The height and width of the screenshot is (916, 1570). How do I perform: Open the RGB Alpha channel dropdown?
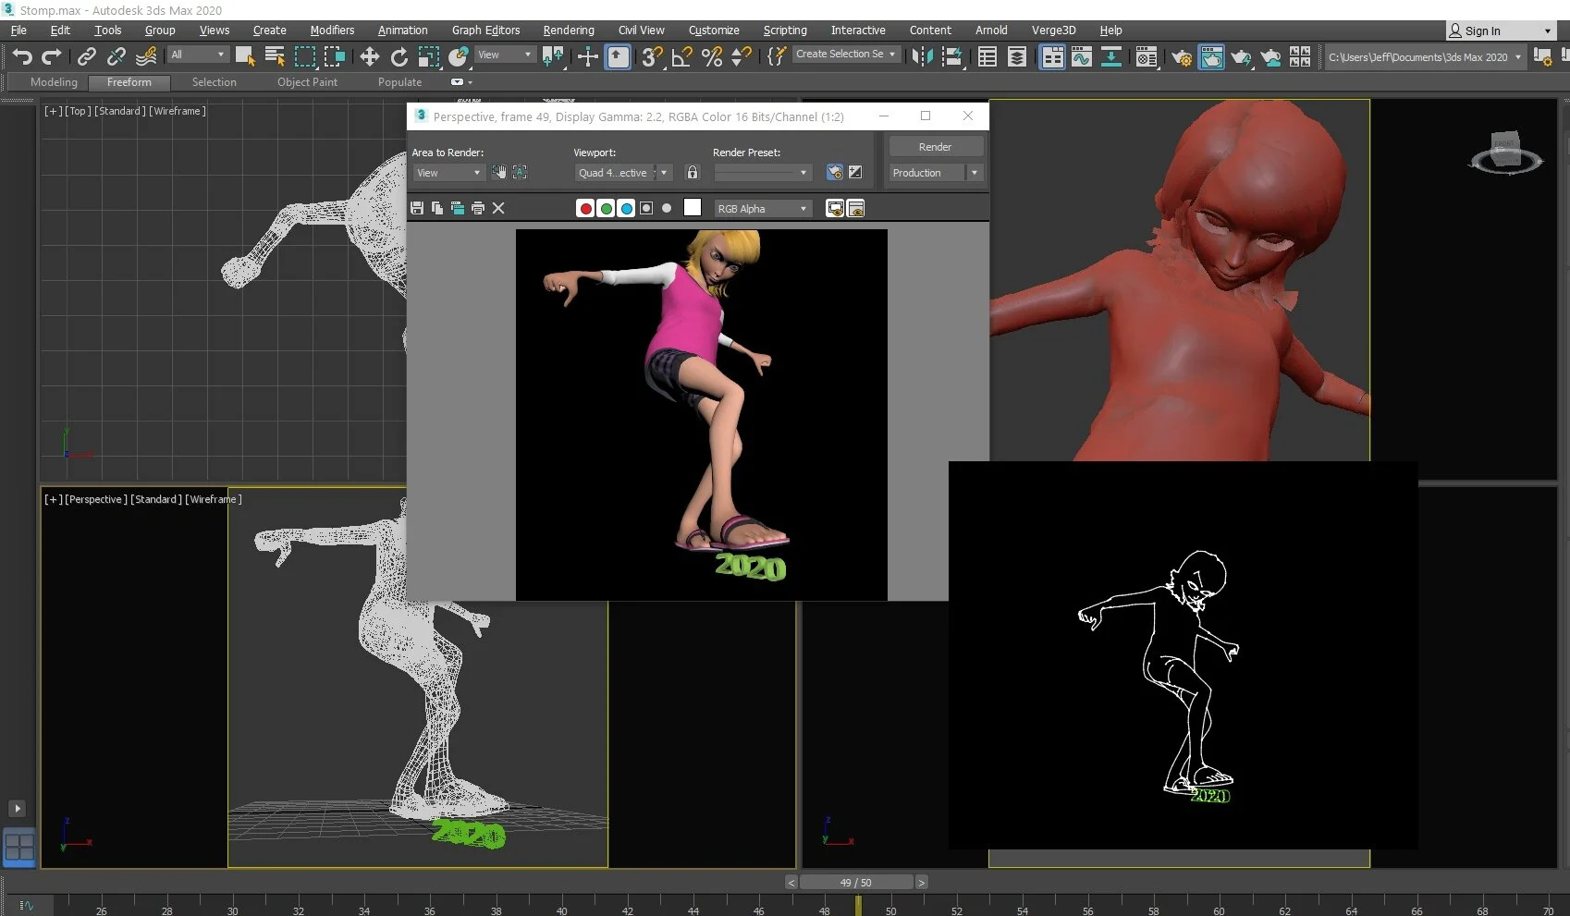click(763, 209)
